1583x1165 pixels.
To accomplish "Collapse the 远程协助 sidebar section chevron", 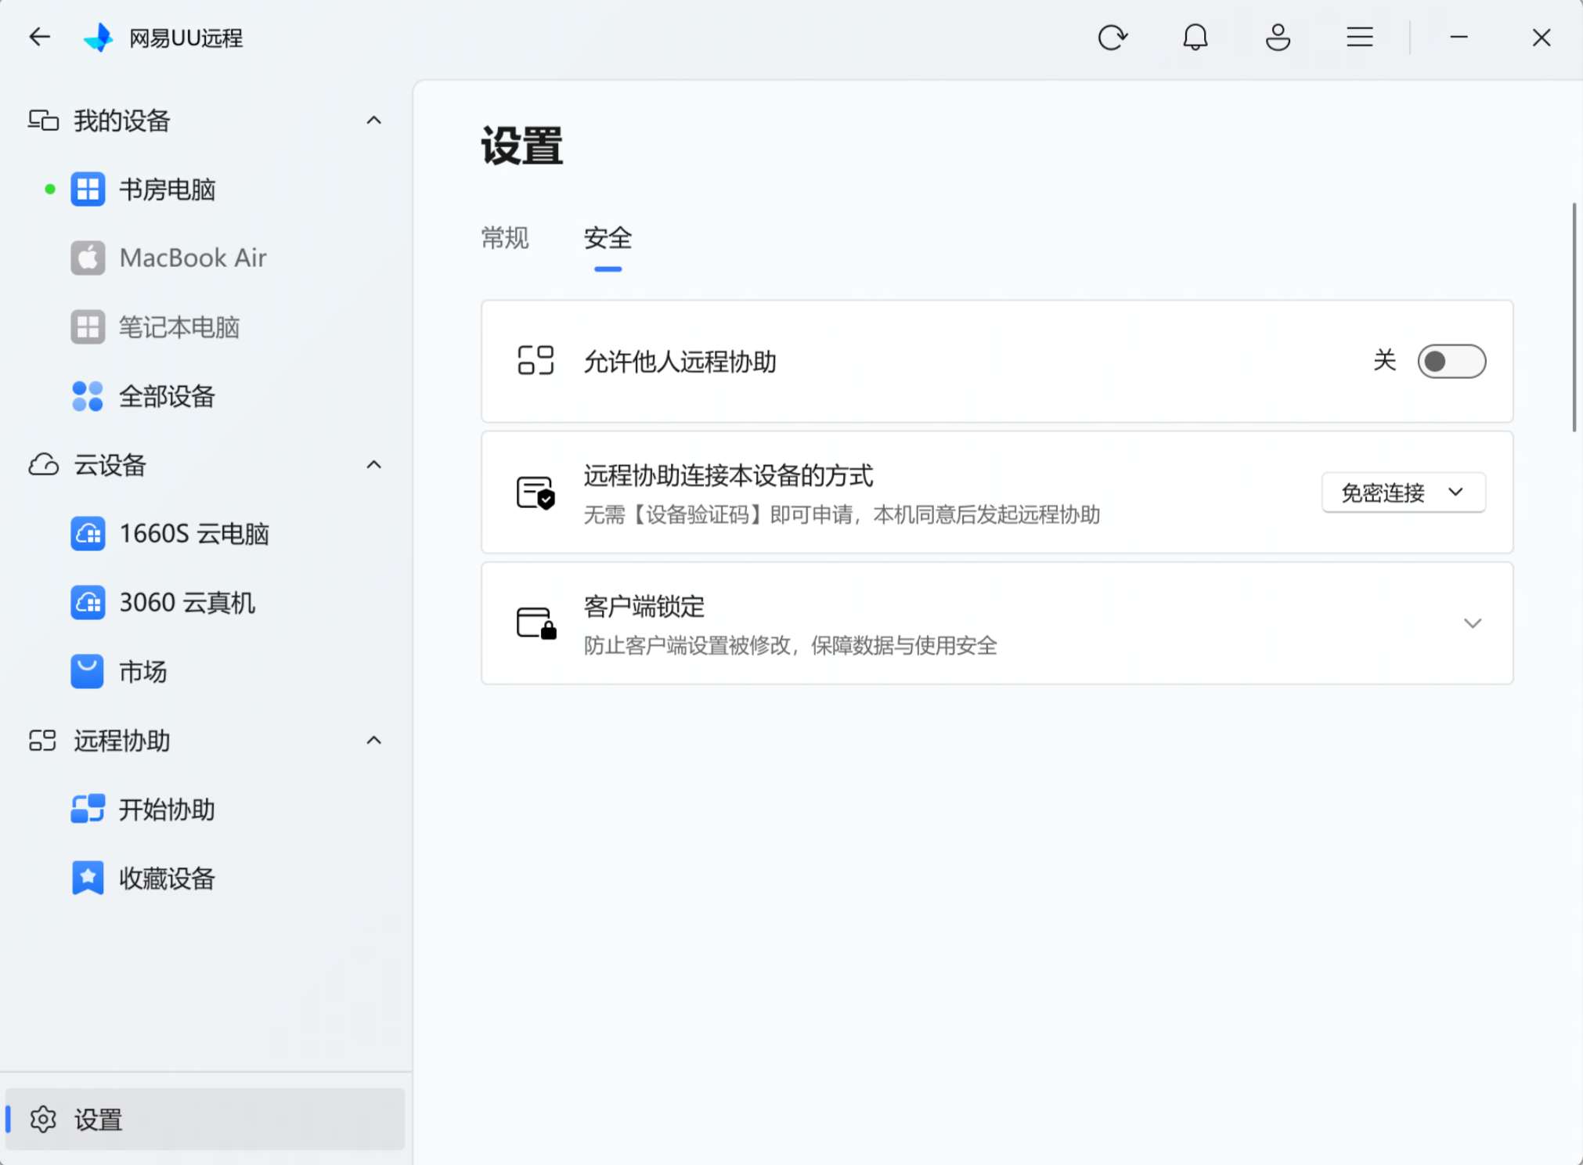I will (374, 741).
